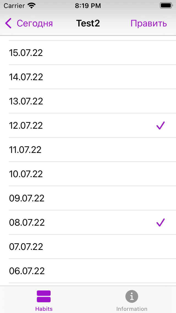Toggle completion for 15.07.22
176x313 pixels.
coord(88,53)
